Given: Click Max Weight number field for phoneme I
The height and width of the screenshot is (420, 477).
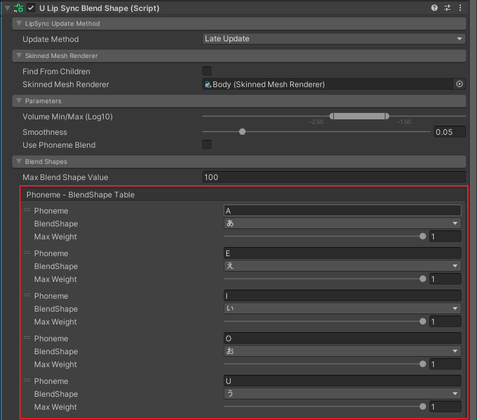Looking at the screenshot, I should 445,322.
